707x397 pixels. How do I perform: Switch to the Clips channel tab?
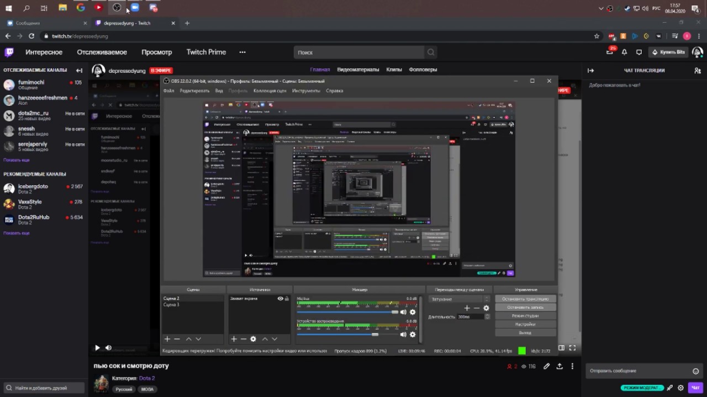tap(394, 70)
